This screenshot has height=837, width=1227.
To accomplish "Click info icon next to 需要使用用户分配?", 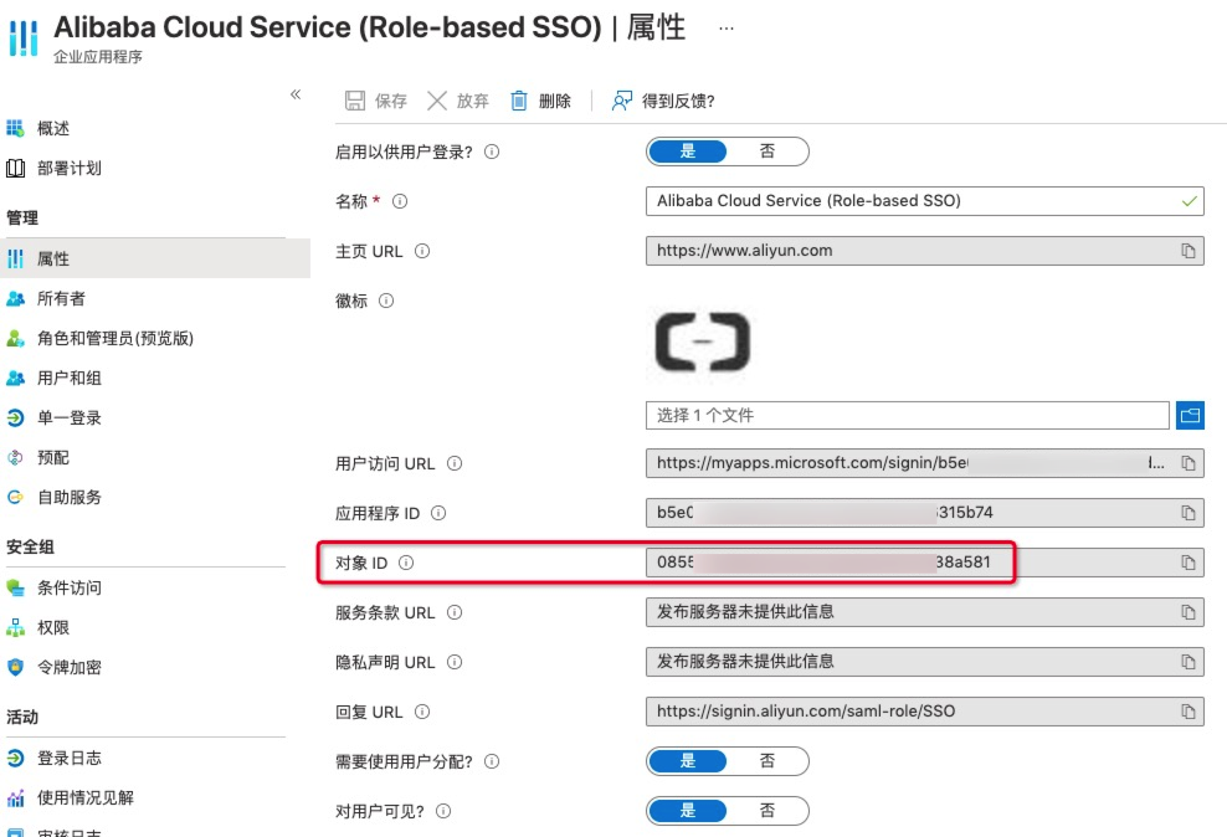I will click(x=492, y=761).
